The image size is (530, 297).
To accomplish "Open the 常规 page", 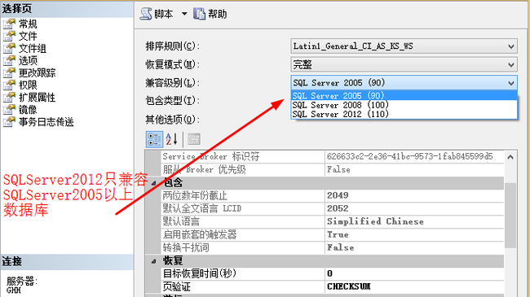I will (28, 24).
